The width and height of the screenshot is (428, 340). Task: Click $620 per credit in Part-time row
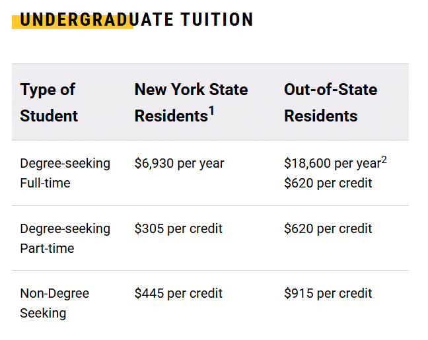pos(328,228)
